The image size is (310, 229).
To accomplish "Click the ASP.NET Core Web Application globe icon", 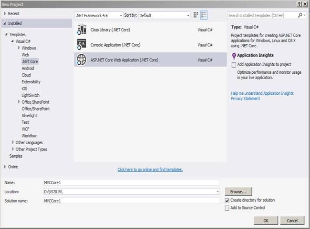I will click(x=82, y=60).
